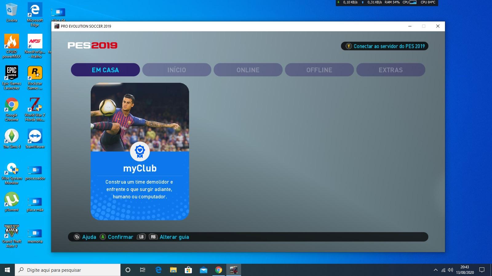The height and width of the screenshot is (276, 492).
Task: Click Conectar ao servidor do PES 2019
Action: tap(385, 46)
